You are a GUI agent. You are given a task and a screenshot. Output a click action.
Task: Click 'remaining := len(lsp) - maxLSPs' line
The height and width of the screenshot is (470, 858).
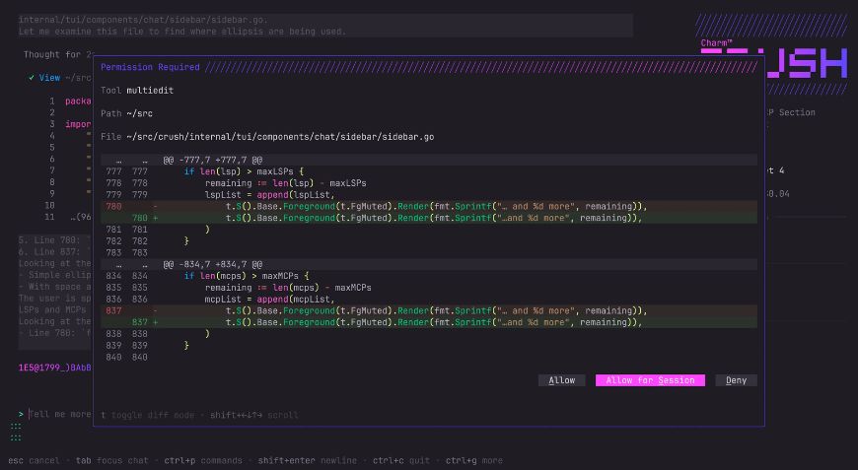(286, 183)
